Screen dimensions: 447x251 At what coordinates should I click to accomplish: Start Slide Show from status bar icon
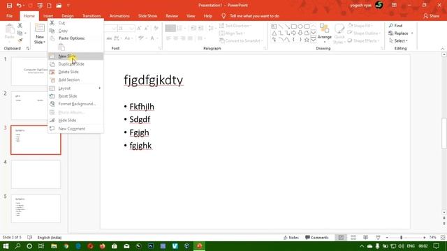coord(378,237)
